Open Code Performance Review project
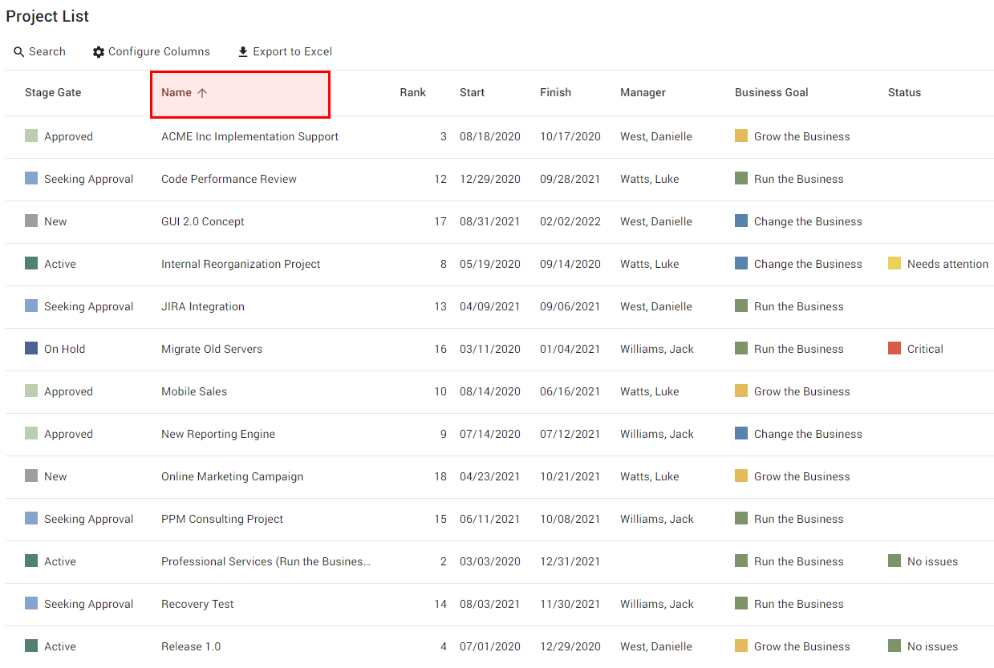Image resolution: width=994 pixels, height=668 pixels. (x=229, y=180)
